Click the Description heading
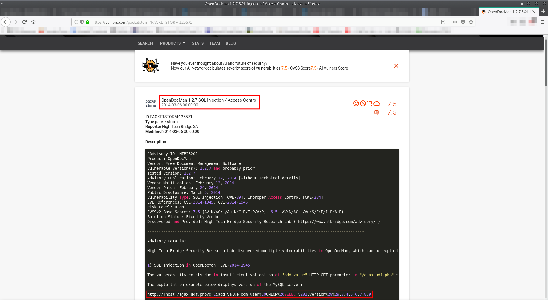The height and width of the screenshot is (300, 548). pos(156,142)
